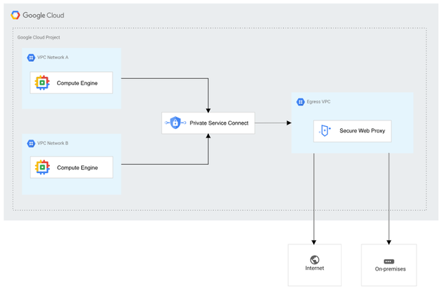The image size is (445, 292).
Task: Select the Google Cloud Project label
Action: (39, 38)
